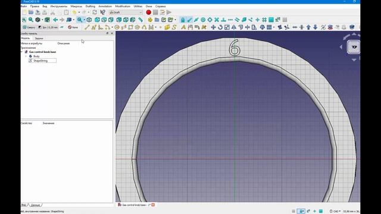This screenshot has width=381, height=214.
Task: Toggle Snap to Midpoint
Action: [196, 20]
